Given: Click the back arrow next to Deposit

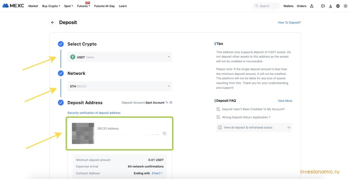Looking at the screenshot, I should (53, 23).
